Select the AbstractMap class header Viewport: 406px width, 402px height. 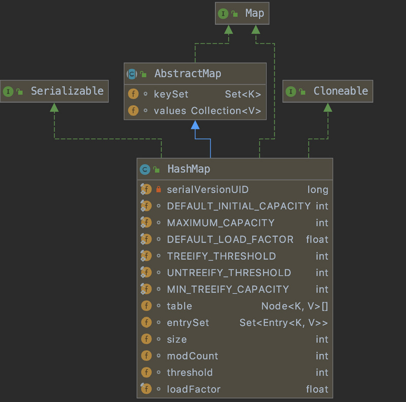pos(188,74)
